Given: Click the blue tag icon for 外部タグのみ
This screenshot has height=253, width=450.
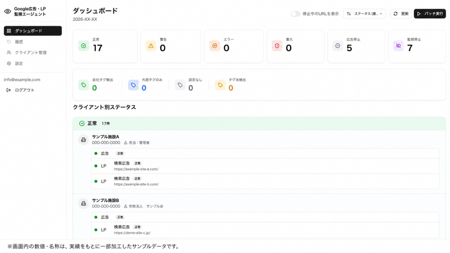Looking at the screenshot, I should 133,85.
